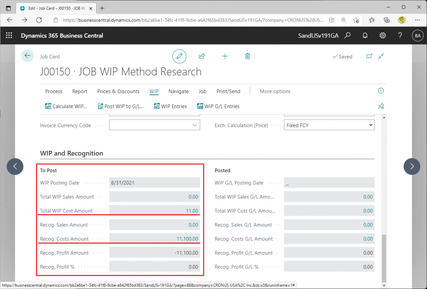This screenshot has height=289, width=427.
Task: Click the Recog. Profit G/L % field
Action: [329, 267]
